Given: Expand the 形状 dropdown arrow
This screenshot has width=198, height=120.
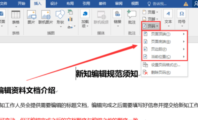Looking at the screenshot, I should tap(61, 27).
